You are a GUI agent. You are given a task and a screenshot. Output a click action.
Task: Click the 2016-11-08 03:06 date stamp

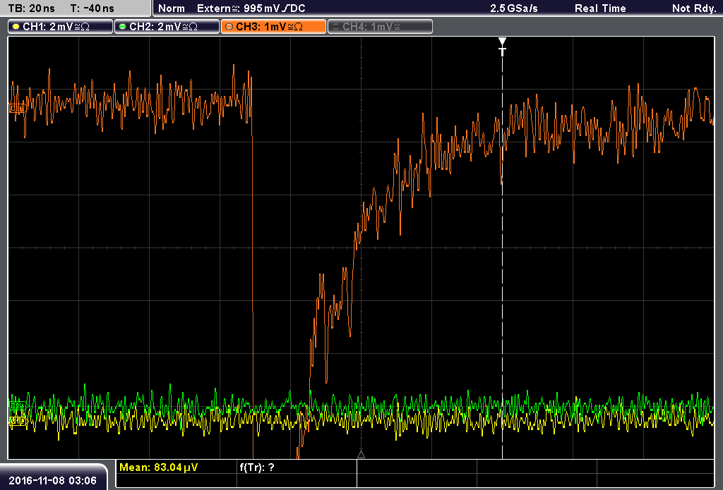[52, 481]
